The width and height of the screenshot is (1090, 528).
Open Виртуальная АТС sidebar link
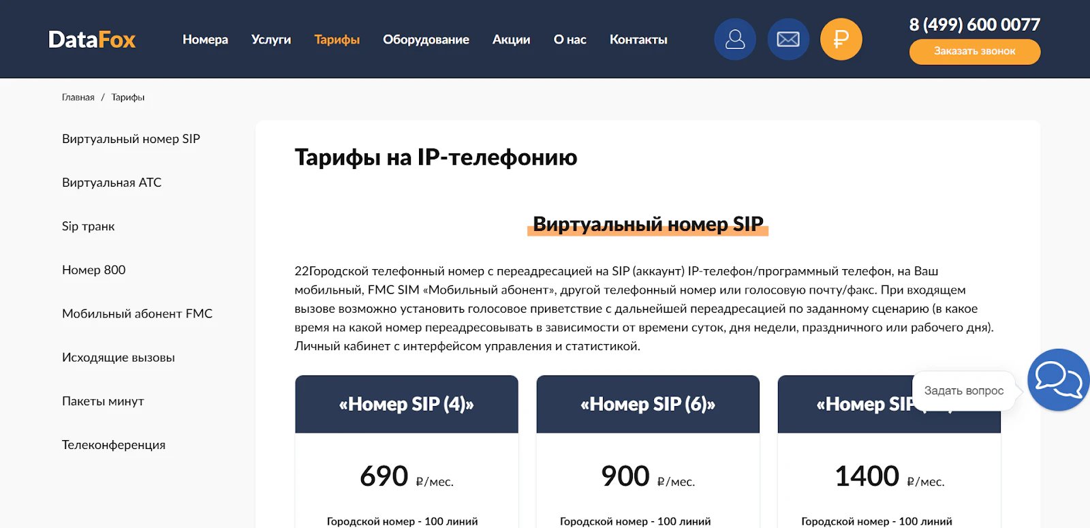112,183
